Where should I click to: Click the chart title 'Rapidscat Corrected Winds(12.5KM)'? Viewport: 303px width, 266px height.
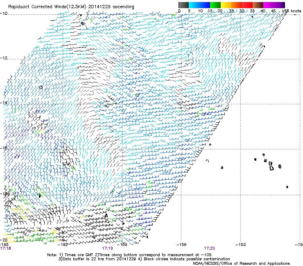coord(47,7)
